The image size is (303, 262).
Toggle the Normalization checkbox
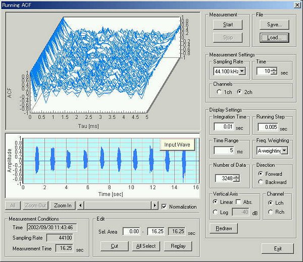coord(164,207)
